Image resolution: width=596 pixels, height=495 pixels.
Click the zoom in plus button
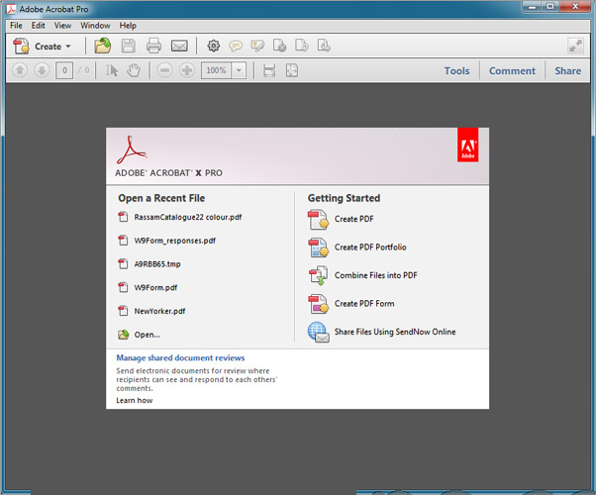pyautogui.click(x=187, y=70)
